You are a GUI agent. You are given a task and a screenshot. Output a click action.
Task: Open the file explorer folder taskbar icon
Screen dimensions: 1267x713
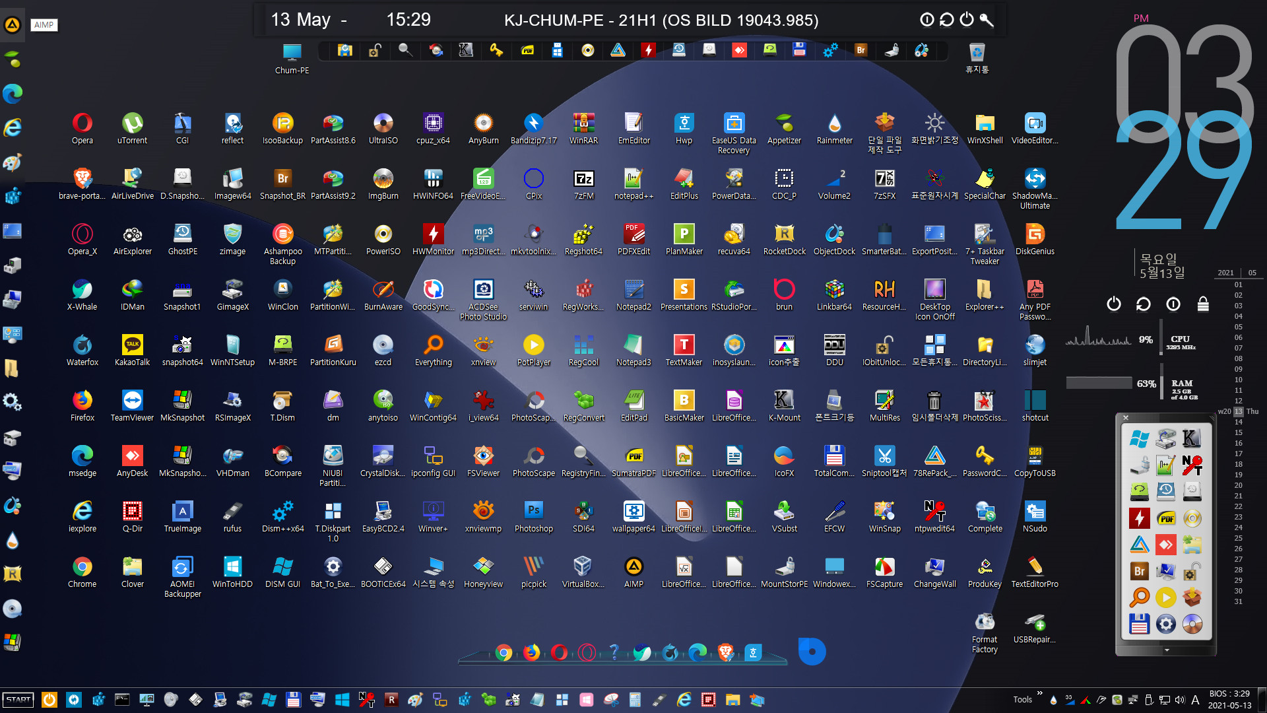coord(732,700)
